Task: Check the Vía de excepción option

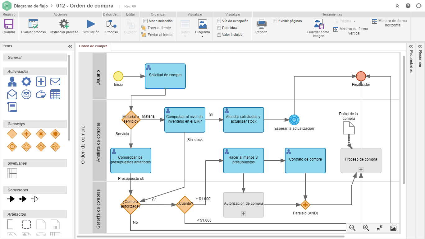Action: click(219, 21)
